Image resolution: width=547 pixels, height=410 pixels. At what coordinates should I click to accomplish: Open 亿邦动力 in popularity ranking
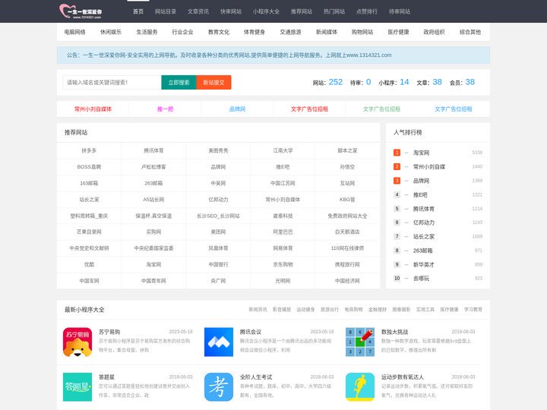tap(424, 222)
